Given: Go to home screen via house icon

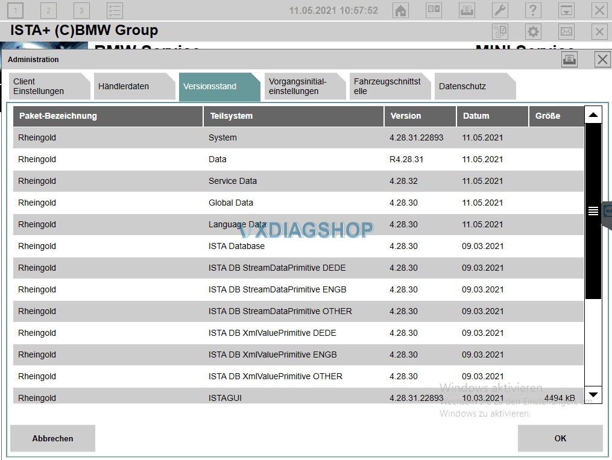Looking at the screenshot, I should click(x=400, y=10).
